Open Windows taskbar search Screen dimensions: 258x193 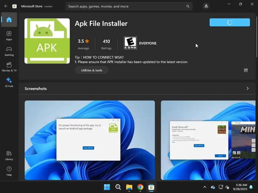click(118, 187)
